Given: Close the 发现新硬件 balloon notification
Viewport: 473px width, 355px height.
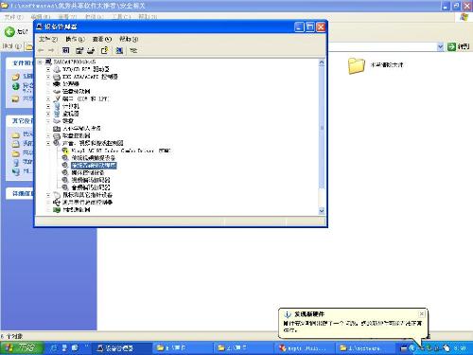Looking at the screenshot, I should coord(422,313).
